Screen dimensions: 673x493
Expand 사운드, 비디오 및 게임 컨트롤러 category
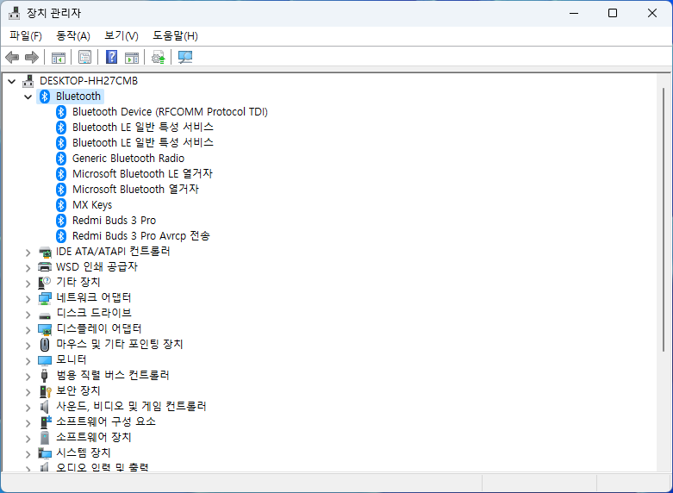coord(28,407)
